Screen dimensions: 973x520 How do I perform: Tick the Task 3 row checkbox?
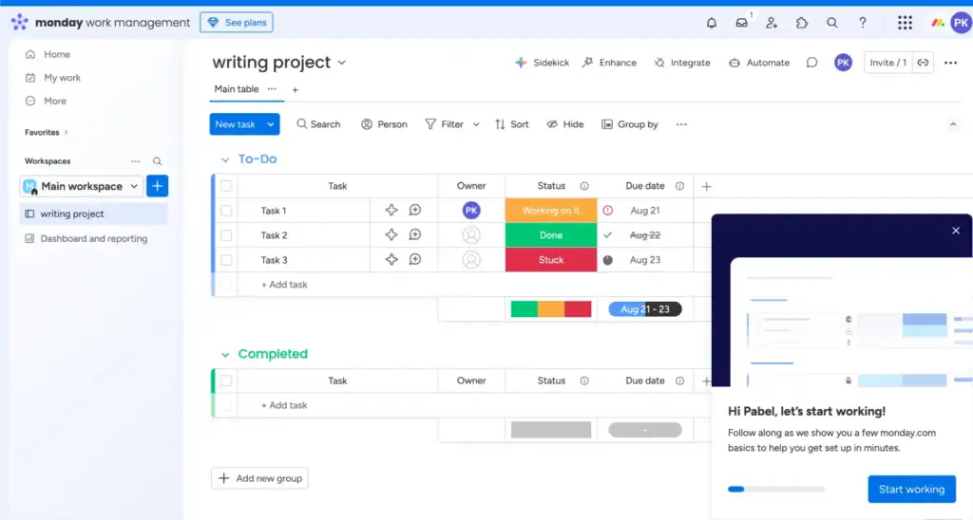pos(226,260)
